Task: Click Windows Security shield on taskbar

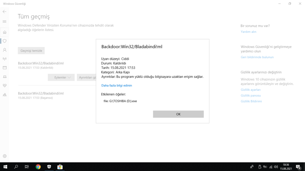Action: point(49,167)
